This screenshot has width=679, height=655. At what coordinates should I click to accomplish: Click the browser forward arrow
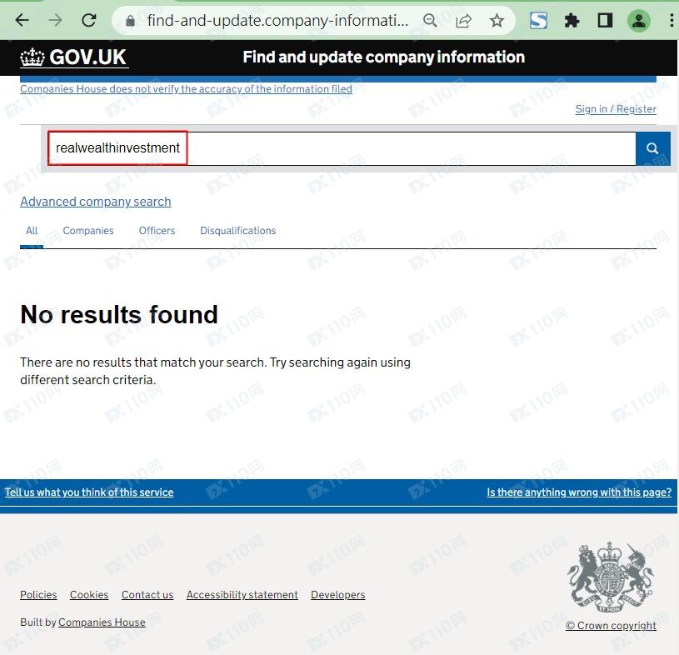(x=55, y=20)
